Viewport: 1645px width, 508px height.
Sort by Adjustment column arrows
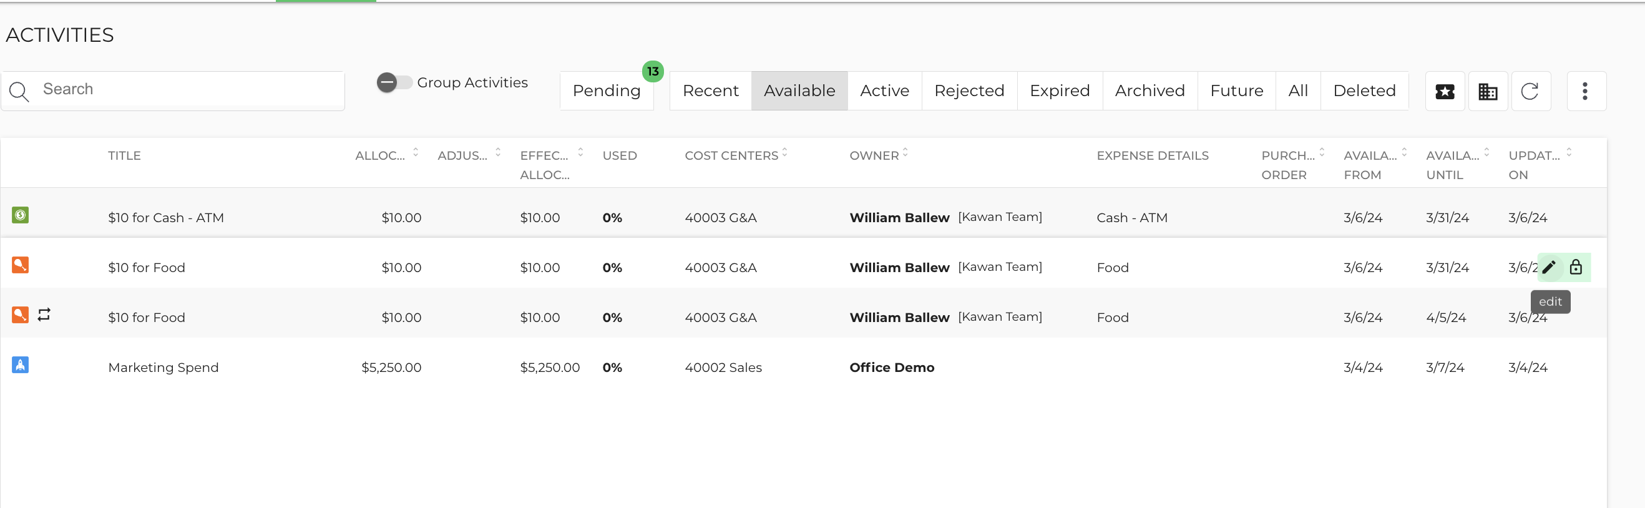coord(498,153)
